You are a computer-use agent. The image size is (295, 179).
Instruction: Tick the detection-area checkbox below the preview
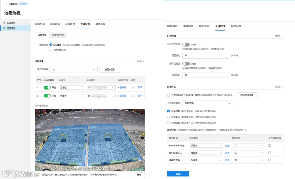(x=39, y=175)
